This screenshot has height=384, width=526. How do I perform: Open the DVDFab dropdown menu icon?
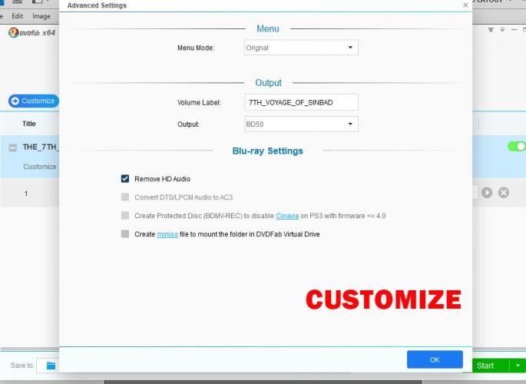point(502,29)
